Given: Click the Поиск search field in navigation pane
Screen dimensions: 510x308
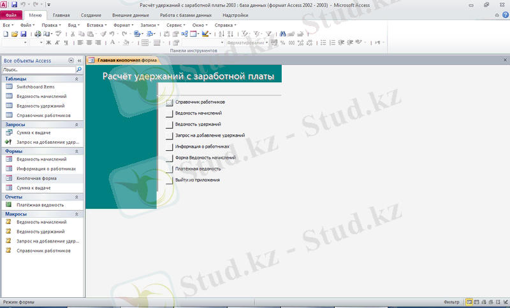Looking at the screenshot, I should [x=38, y=69].
